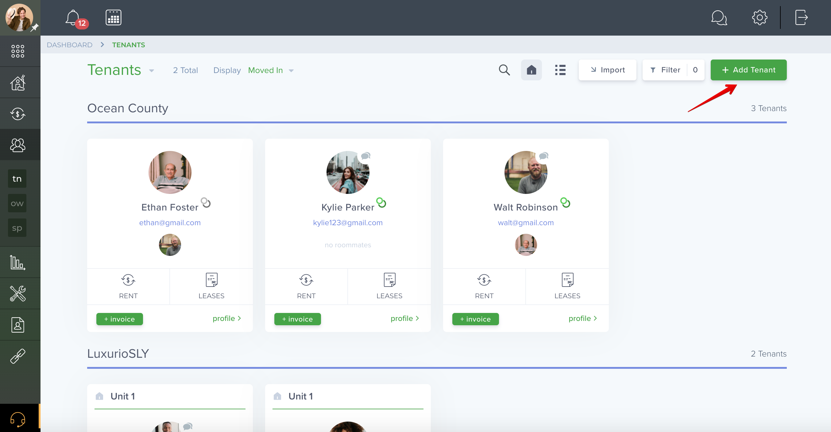Click the Ocean County heading
The width and height of the screenshot is (831, 432).
click(x=128, y=108)
